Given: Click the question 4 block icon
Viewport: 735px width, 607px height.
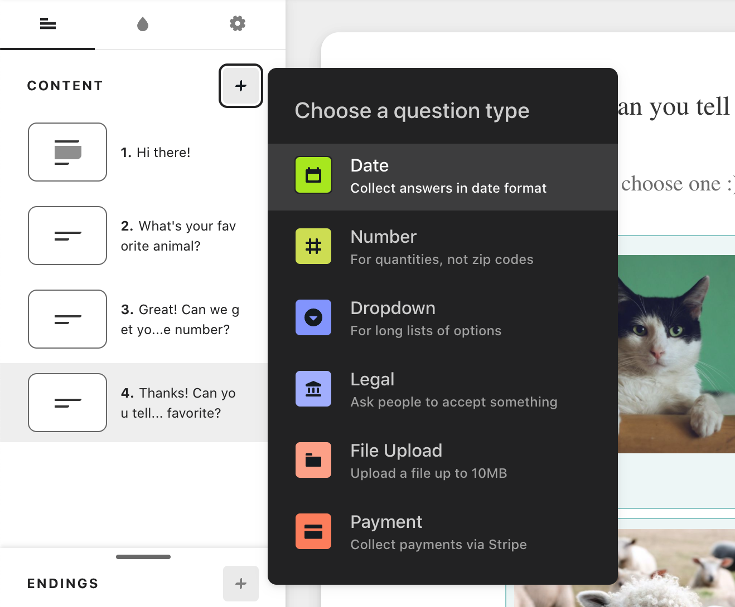Looking at the screenshot, I should 67,403.
